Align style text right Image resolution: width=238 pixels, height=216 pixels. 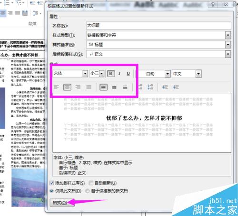(78, 87)
